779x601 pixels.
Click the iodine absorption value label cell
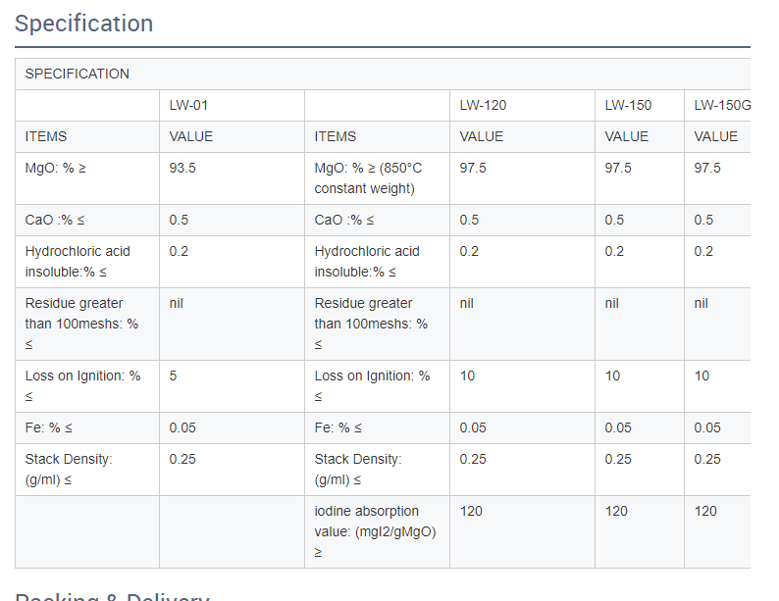pos(375,531)
